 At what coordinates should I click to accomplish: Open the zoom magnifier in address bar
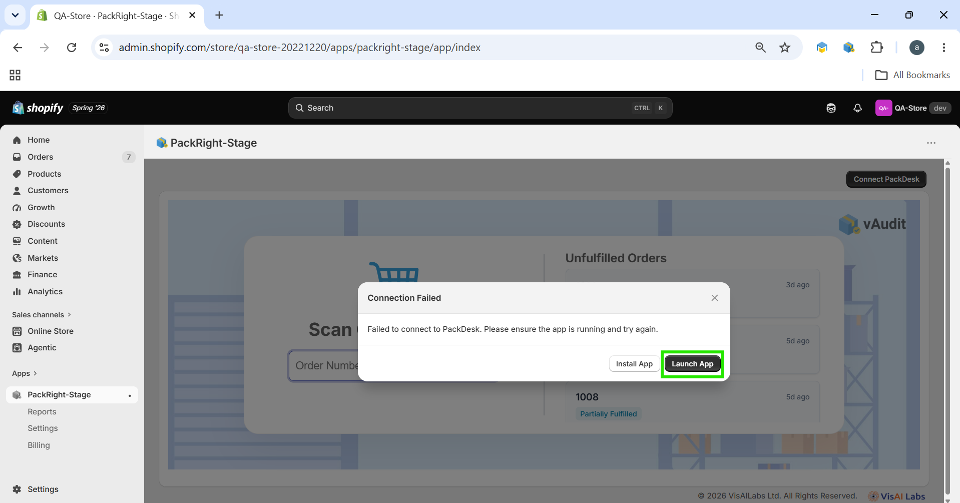[760, 48]
